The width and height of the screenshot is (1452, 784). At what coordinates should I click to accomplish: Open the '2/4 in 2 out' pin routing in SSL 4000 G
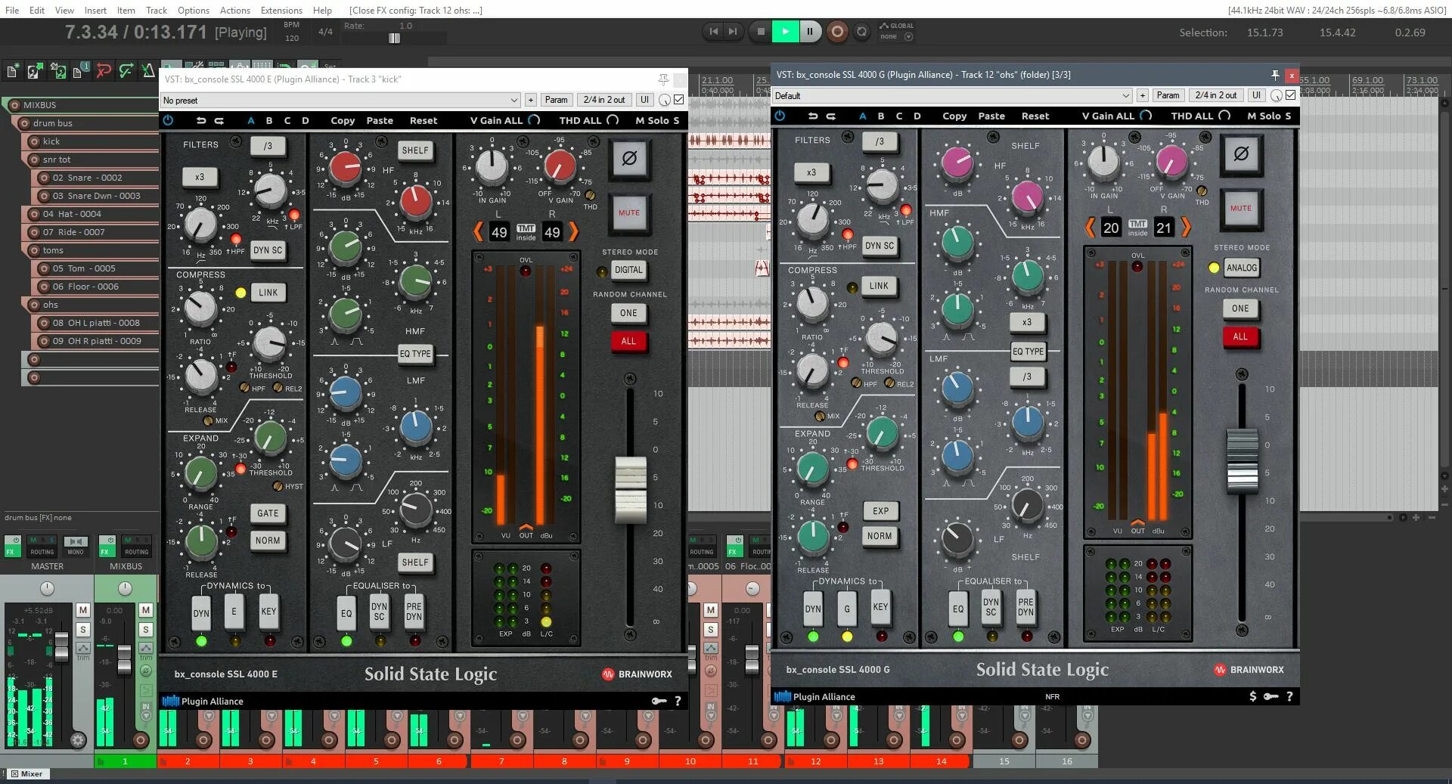[x=1216, y=95]
